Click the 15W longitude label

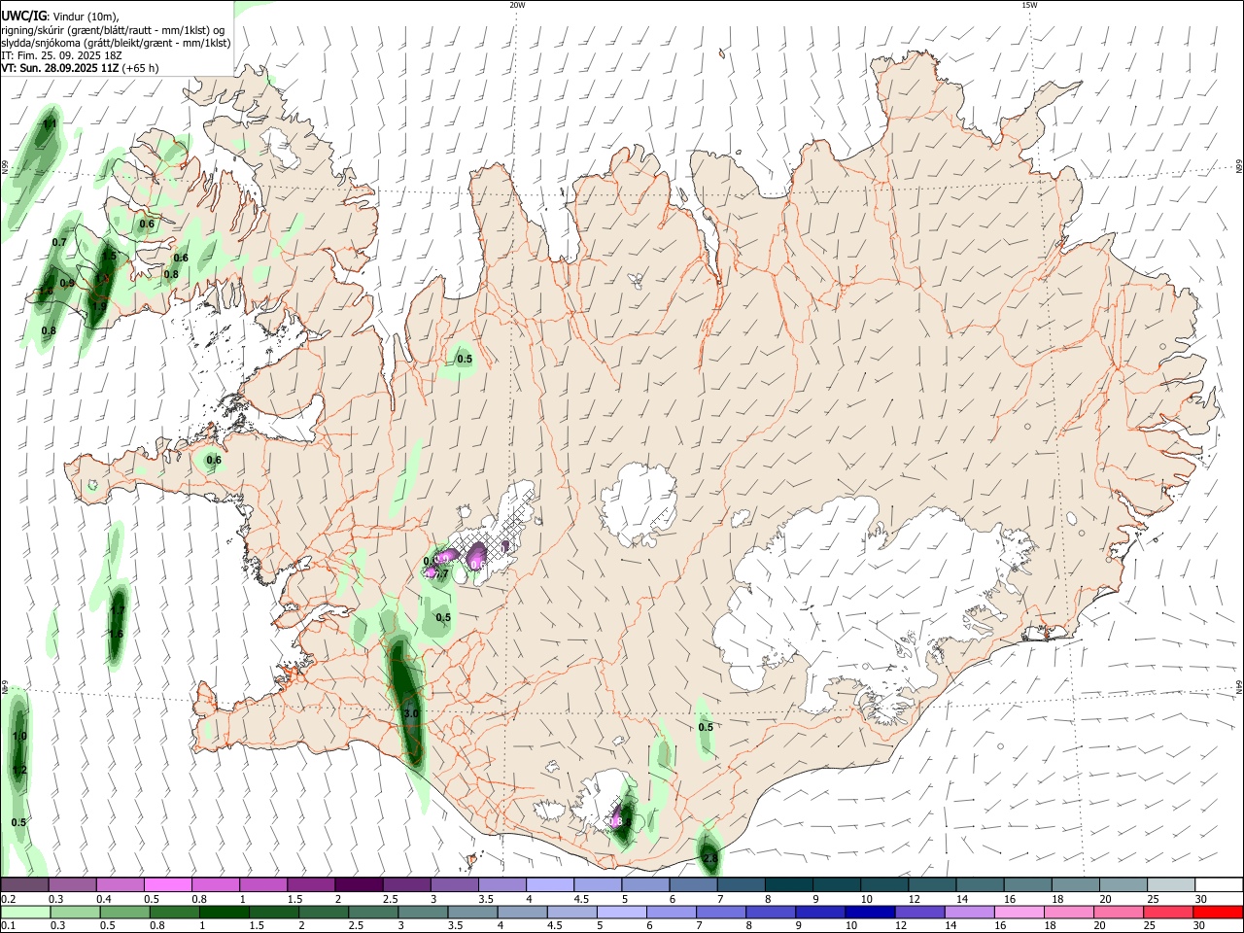1029,5
